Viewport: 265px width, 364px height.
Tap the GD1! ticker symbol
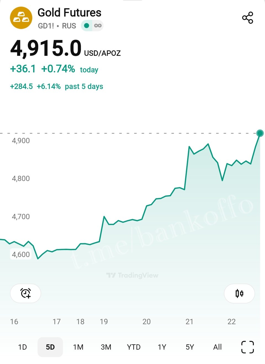click(x=46, y=26)
